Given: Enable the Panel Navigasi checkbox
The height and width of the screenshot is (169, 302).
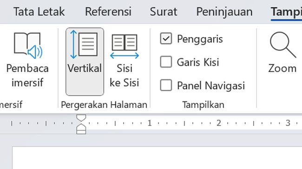Looking at the screenshot, I should pos(166,85).
